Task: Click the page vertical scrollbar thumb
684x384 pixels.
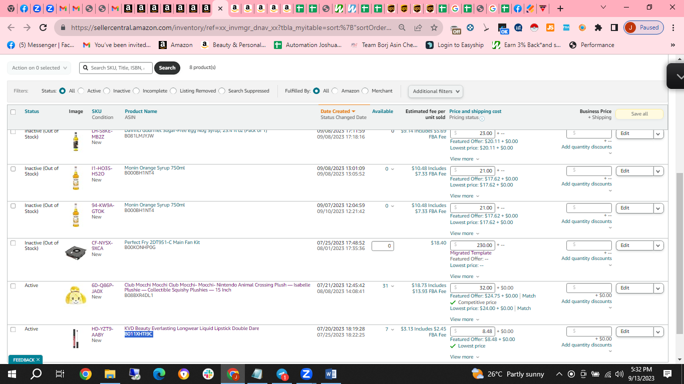Action: (x=679, y=252)
